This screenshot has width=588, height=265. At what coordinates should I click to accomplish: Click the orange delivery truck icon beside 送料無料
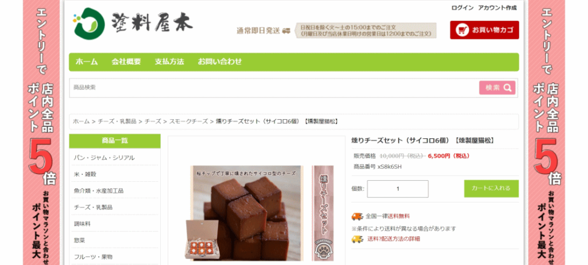tap(357, 216)
